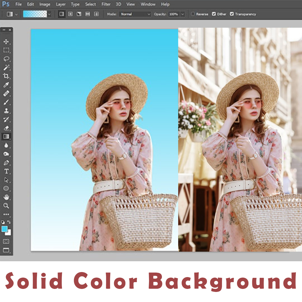This screenshot has height=302, width=302.
Task: Select the History Brush tool
Action: (x=6, y=119)
